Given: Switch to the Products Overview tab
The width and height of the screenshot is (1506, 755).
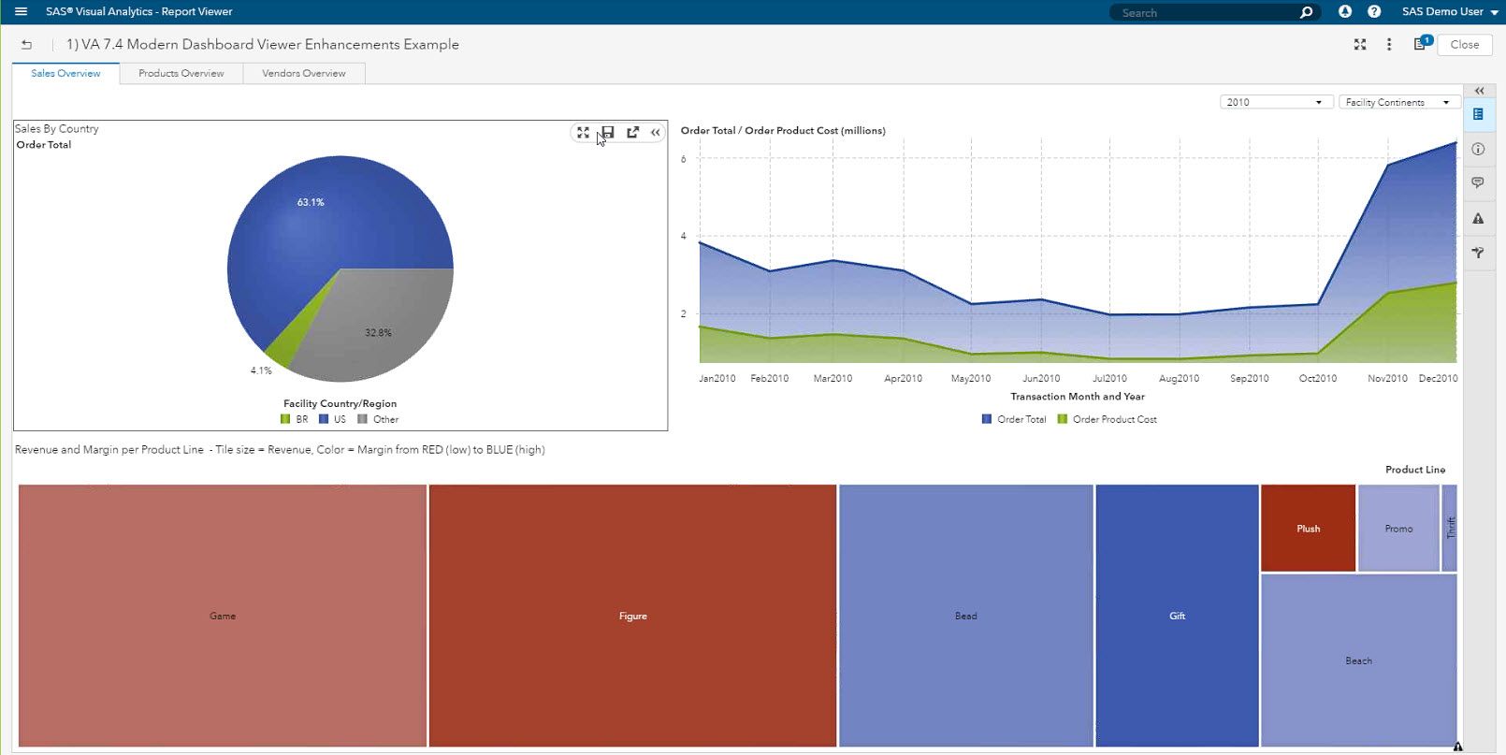Looking at the screenshot, I should pos(181,73).
